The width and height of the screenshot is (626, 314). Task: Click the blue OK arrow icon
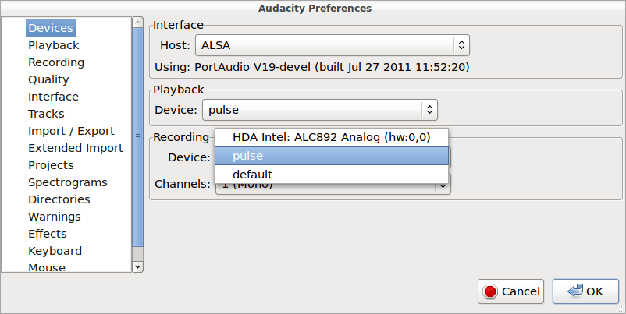576,291
